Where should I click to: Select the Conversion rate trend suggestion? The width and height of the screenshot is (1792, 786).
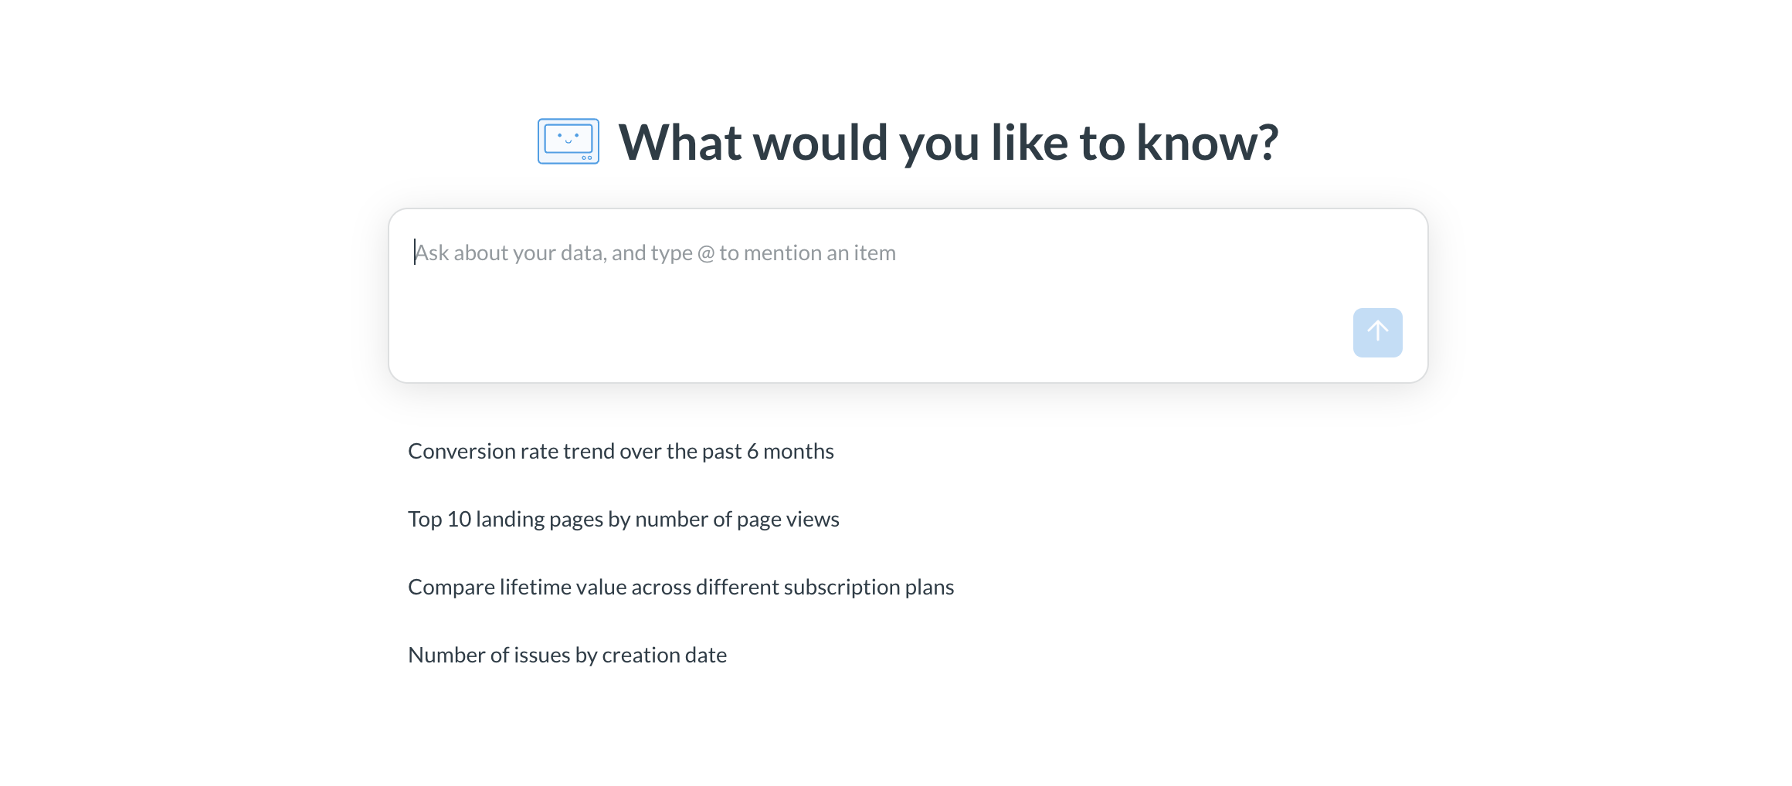(620, 452)
